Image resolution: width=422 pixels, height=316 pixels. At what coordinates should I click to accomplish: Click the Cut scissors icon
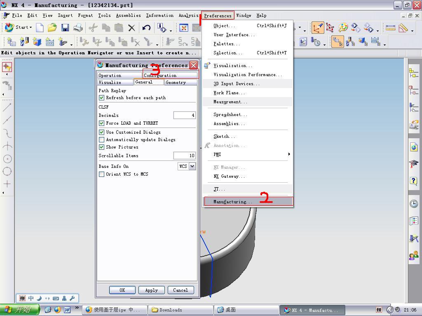tap(93, 28)
